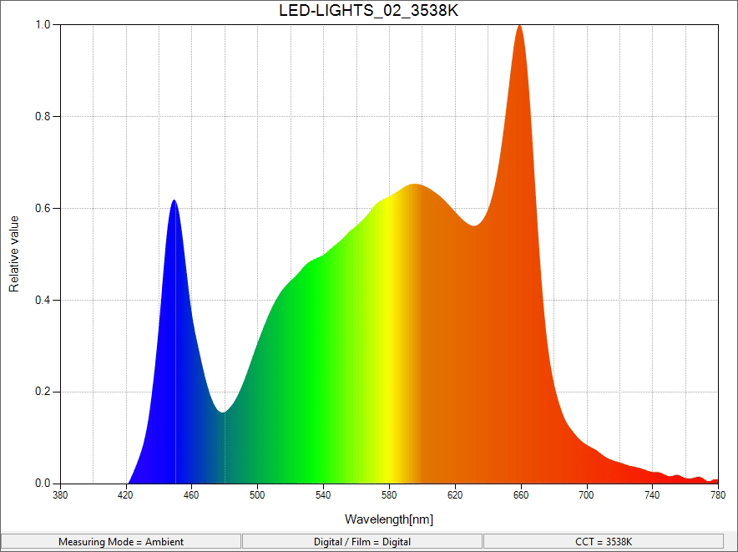Click the 0.0 y-axis tick label
Viewport: 738px width, 552px height.
point(43,484)
